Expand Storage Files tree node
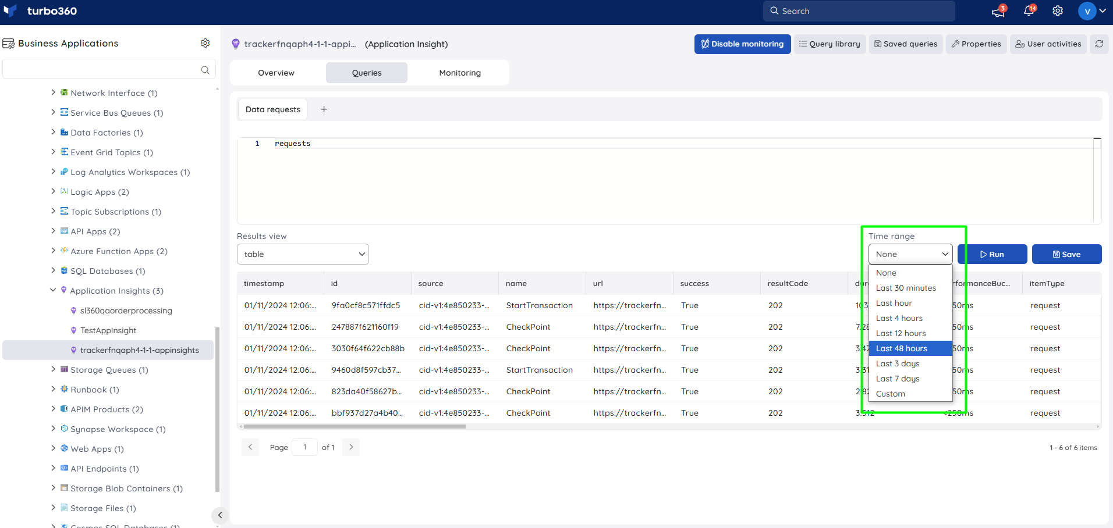The height and width of the screenshot is (528, 1113). tap(53, 508)
